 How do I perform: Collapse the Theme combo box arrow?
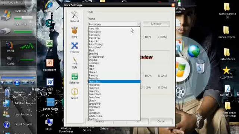point(139,24)
